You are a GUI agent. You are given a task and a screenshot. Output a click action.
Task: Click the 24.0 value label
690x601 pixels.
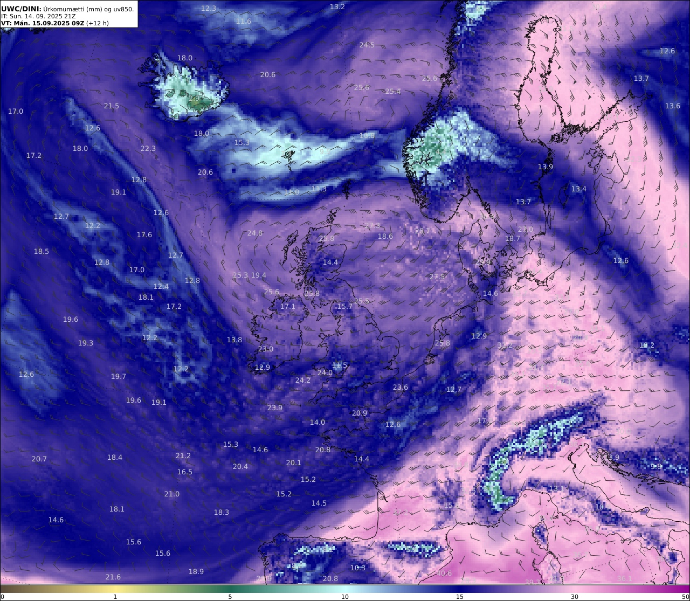[x=325, y=372]
